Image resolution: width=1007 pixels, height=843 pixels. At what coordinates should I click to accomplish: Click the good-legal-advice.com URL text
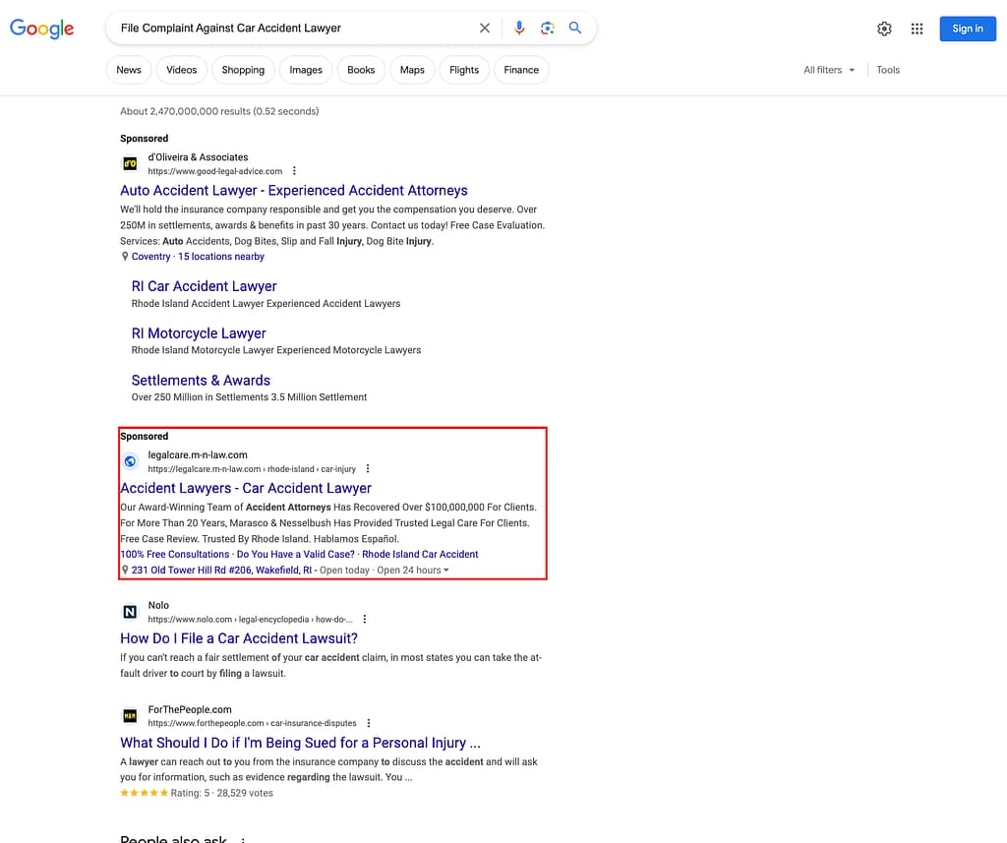coord(215,171)
